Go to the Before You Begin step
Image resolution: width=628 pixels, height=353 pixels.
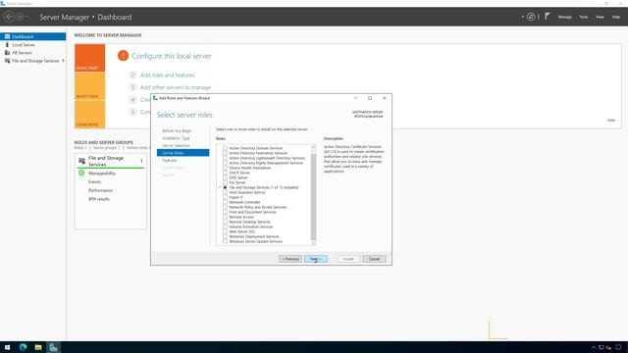[177, 130]
